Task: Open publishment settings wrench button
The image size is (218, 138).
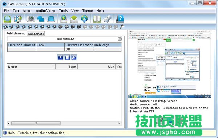Action: pyautogui.click(x=74, y=57)
